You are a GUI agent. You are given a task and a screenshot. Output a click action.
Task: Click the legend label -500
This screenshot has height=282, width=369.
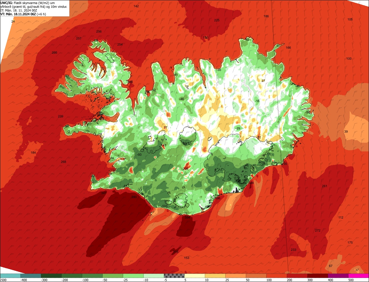[x=3, y=280]
